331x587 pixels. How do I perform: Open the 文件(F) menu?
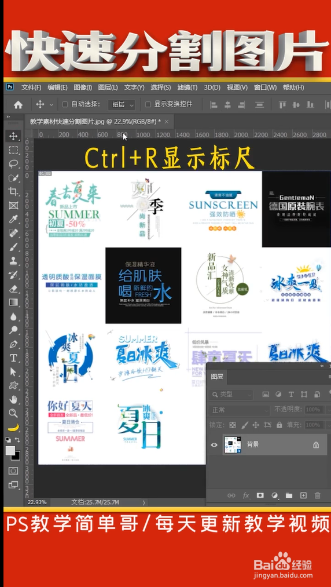[31, 87]
